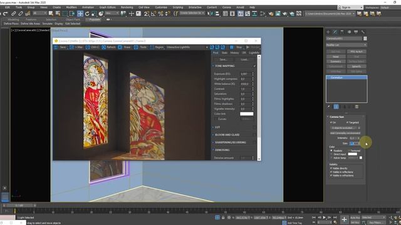401x225 pixels.
Task: Click Load button in Post tab
Action: [x=244, y=59]
